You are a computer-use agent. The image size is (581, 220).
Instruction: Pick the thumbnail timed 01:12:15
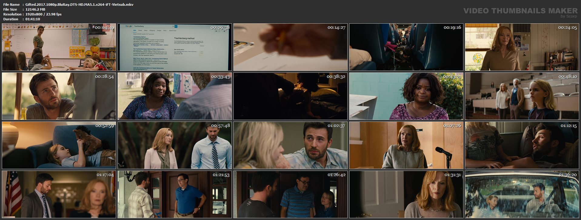(522, 145)
